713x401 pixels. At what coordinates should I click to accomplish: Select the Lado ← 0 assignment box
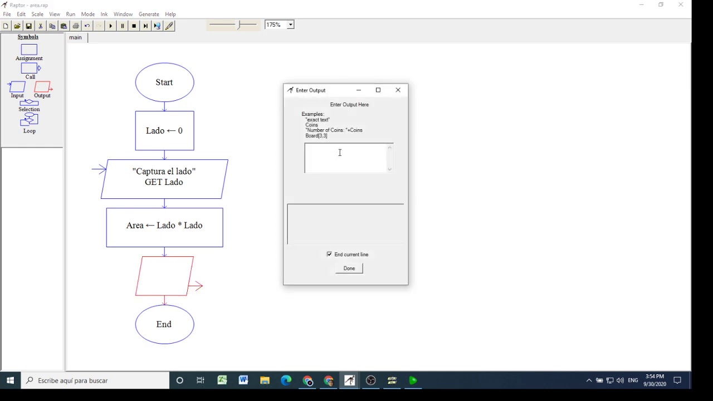click(x=164, y=130)
